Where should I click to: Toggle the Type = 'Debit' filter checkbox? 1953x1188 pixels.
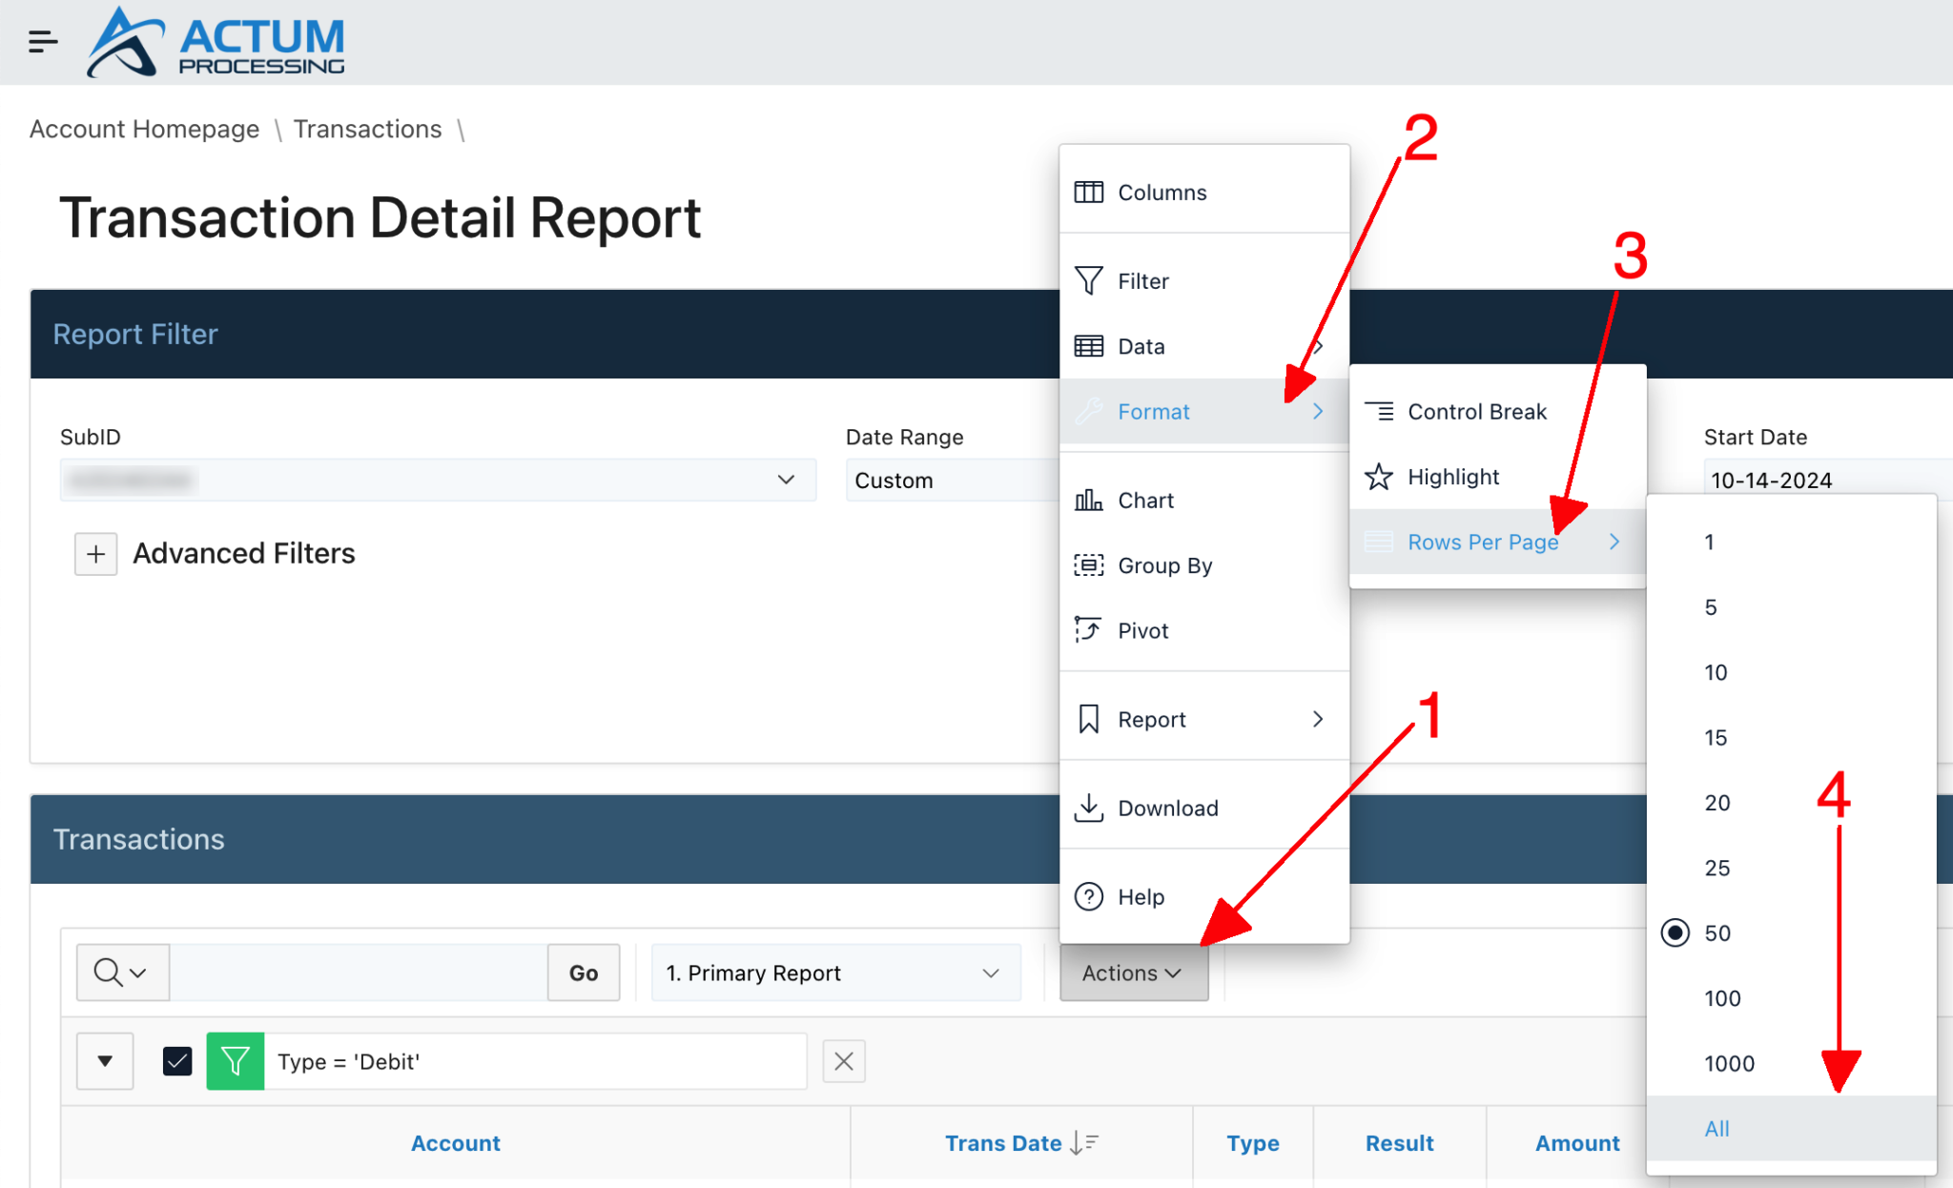pyautogui.click(x=176, y=1061)
